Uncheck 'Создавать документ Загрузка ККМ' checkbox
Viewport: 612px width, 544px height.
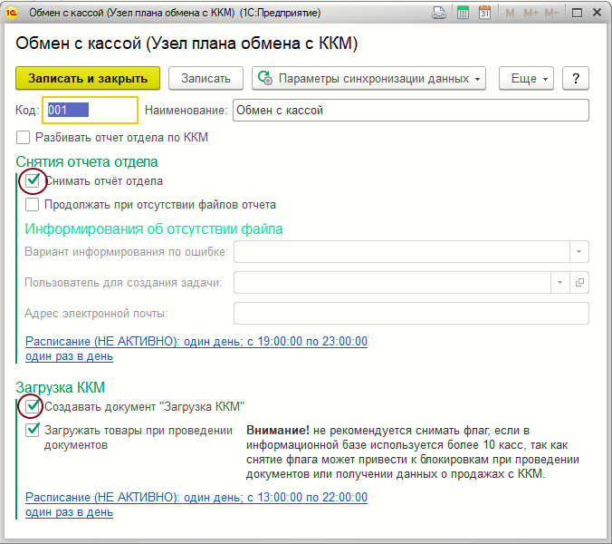point(33,405)
